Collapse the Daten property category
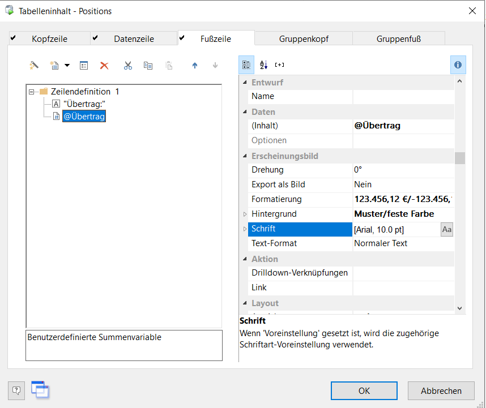This screenshot has height=408, width=486. tap(245, 111)
